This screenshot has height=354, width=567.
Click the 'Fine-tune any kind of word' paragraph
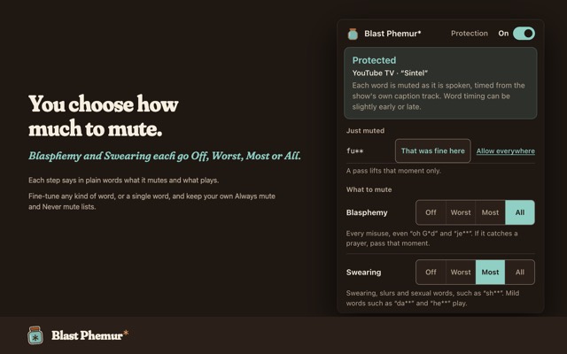click(x=151, y=202)
